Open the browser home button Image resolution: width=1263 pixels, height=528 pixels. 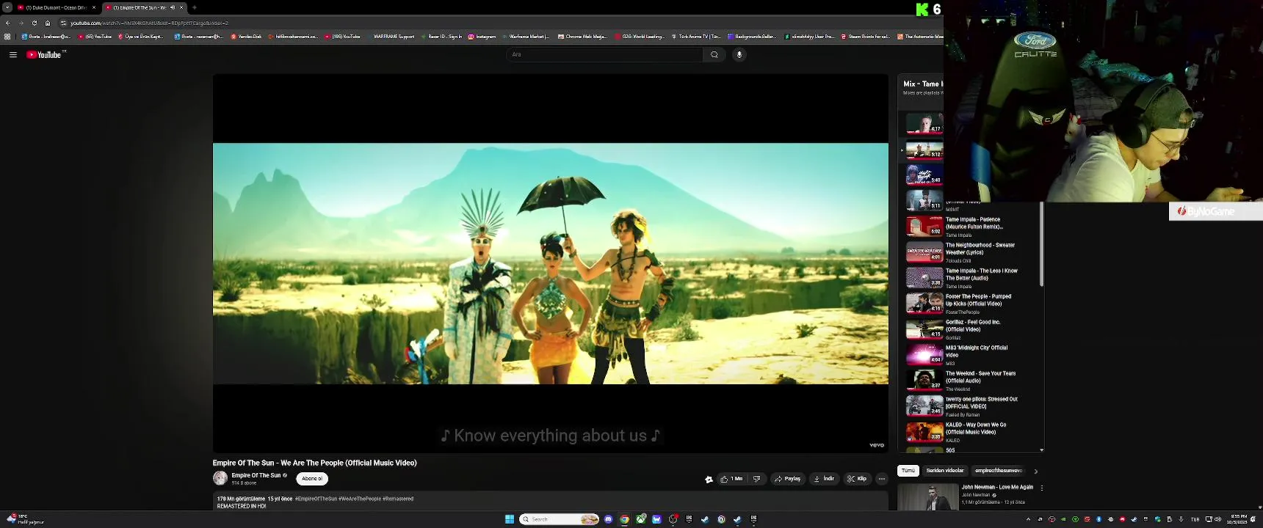[48, 23]
